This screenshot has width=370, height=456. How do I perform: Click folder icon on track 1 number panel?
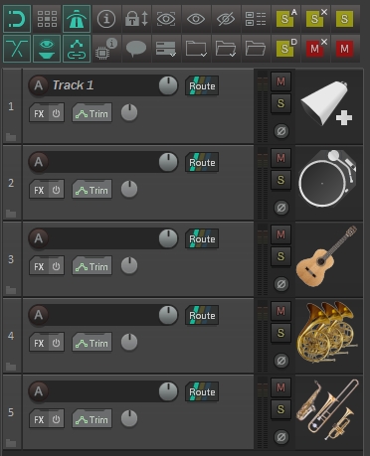click(x=11, y=137)
